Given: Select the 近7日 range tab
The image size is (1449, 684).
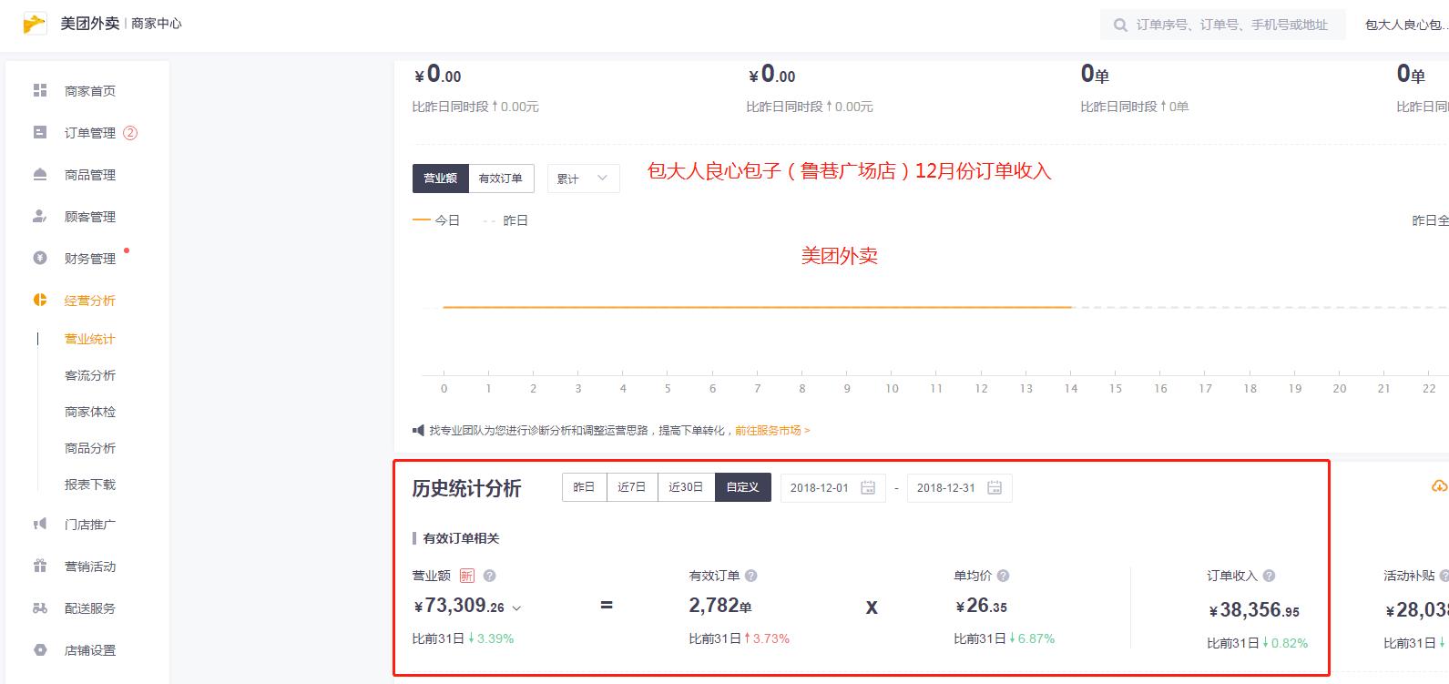Looking at the screenshot, I should pos(632,487).
